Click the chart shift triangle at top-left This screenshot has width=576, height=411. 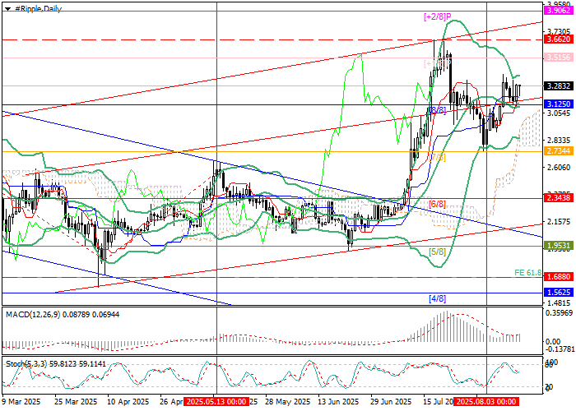5,7
